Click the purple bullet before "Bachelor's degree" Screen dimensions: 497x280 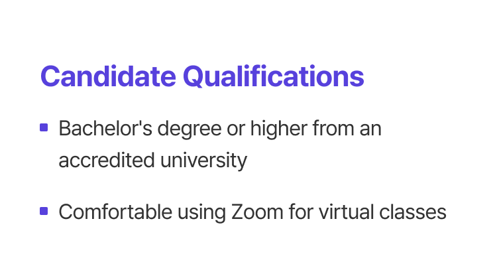44,127
